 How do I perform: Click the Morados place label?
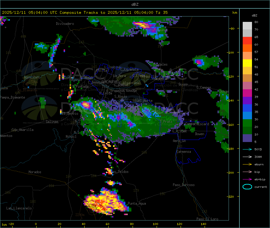click(35, 172)
